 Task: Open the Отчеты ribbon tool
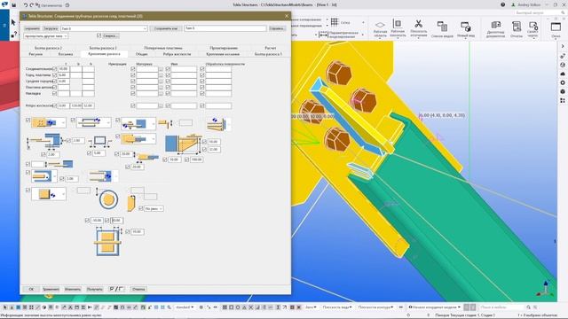click(x=517, y=29)
